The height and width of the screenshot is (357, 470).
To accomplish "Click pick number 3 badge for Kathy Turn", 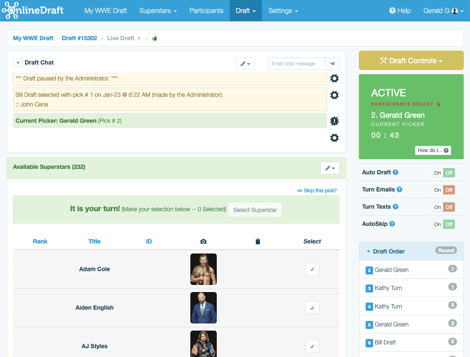I will [x=369, y=288].
